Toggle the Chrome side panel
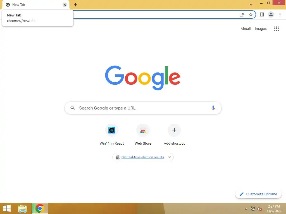This screenshot has height=214, width=286. tap(262, 14)
